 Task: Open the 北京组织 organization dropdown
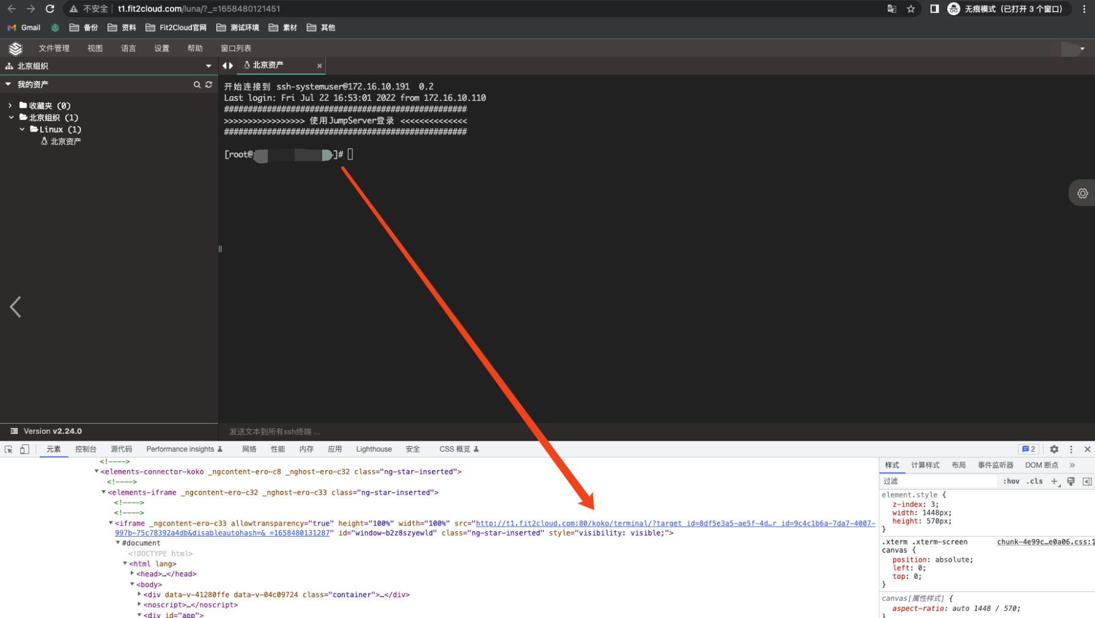tap(208, 65)
